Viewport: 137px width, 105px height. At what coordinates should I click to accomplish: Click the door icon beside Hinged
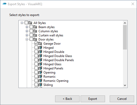[40, 48]
